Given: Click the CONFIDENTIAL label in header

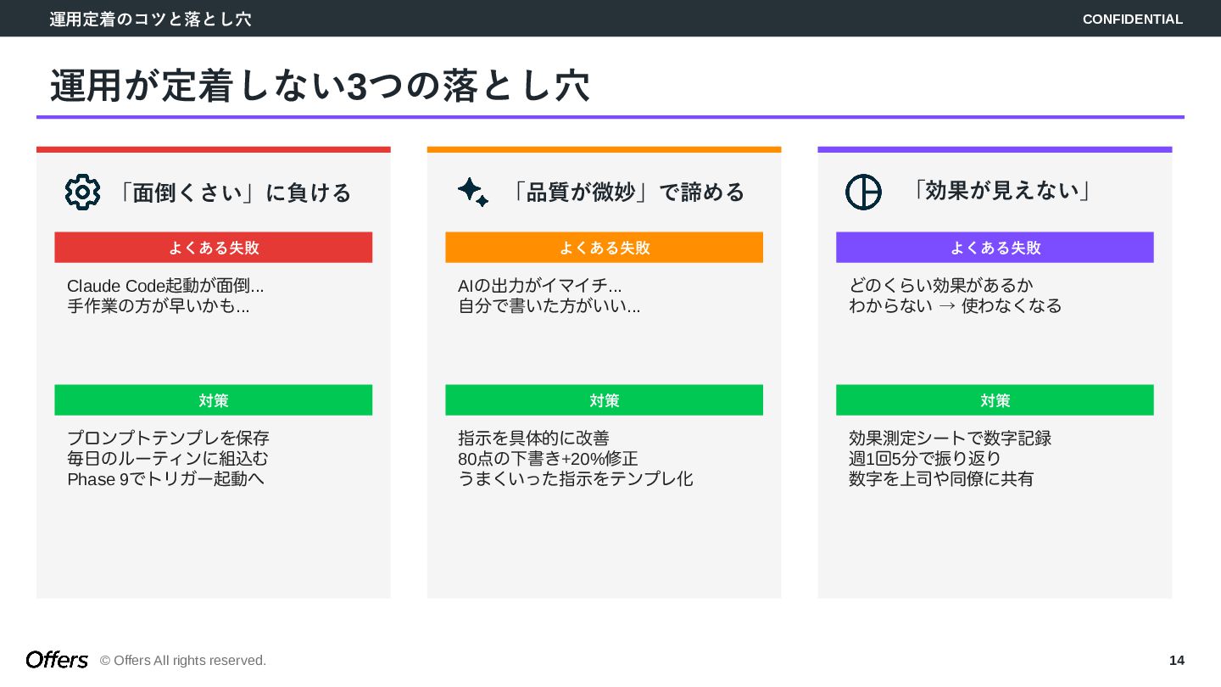Looking at the screenshot, I should [x=1132, y=19].
